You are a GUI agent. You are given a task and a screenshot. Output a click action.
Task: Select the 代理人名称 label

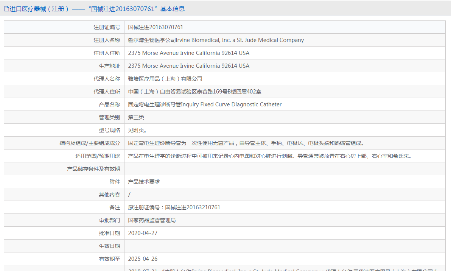107,79
